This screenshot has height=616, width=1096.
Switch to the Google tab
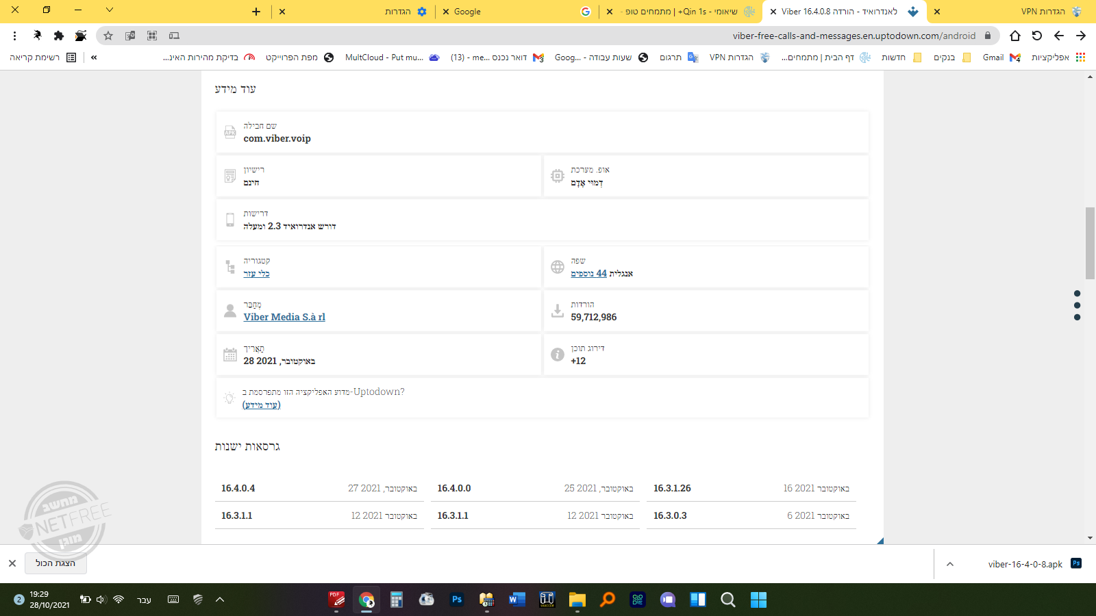click(517, 12)
